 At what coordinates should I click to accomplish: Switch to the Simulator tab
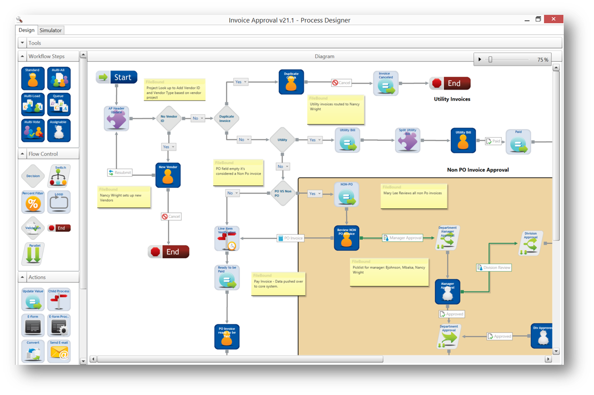click(51, 30)
